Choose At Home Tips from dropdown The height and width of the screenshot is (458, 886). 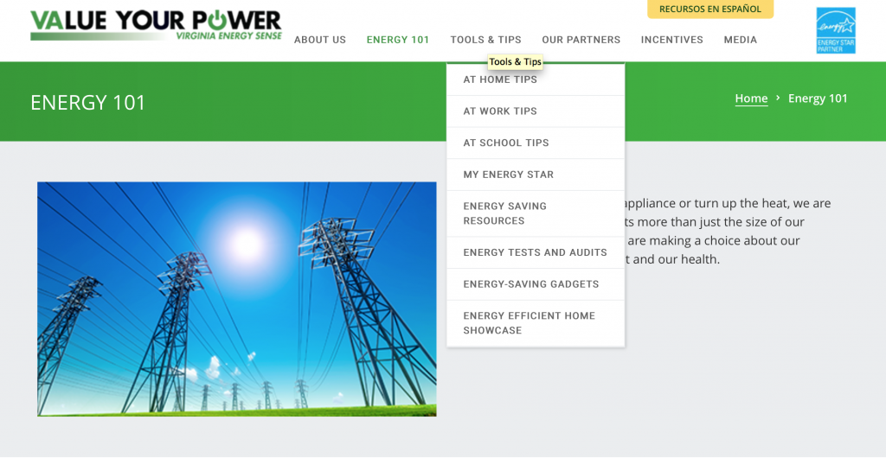coord(500,80)
